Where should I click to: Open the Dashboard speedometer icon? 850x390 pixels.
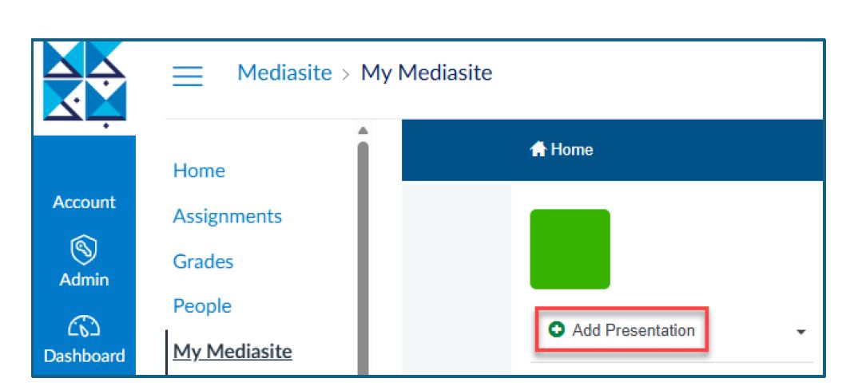(x=84, y=328)
